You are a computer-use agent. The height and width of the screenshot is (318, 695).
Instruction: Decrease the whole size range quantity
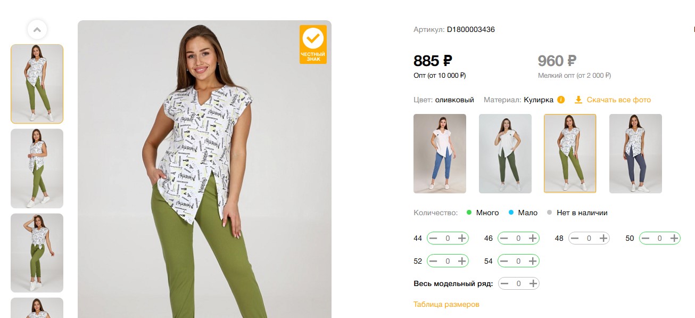pos(504,283)
